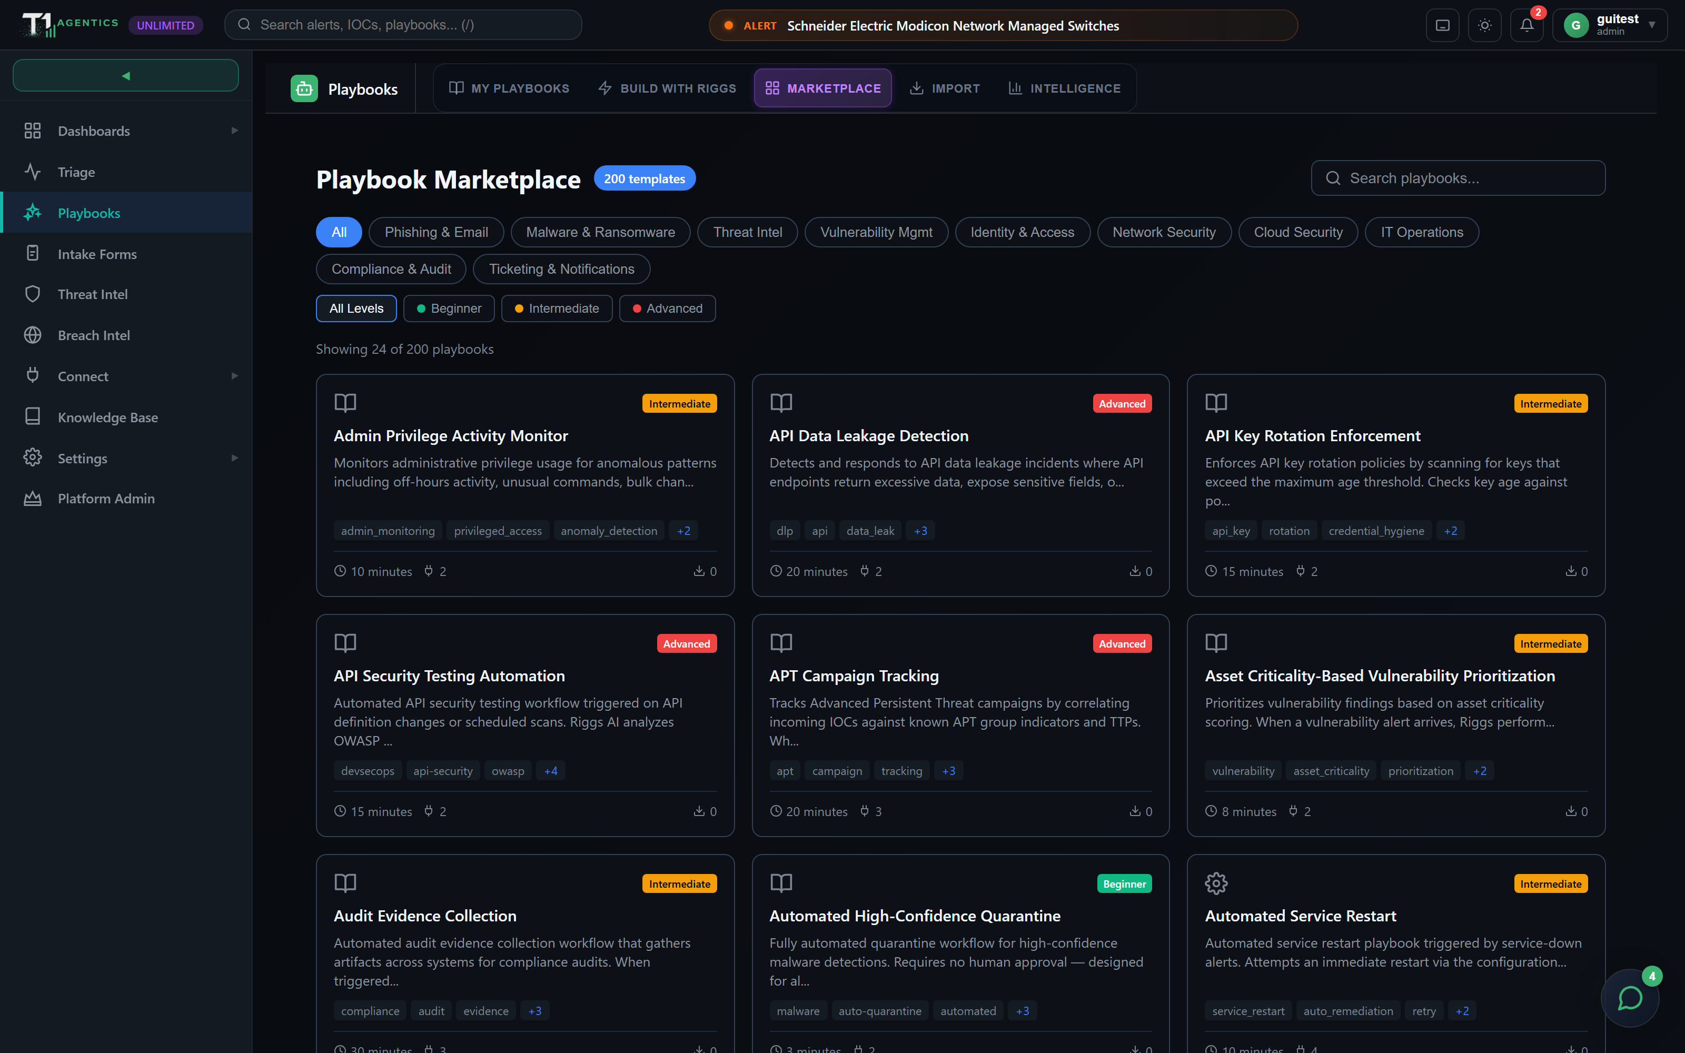This screenshot has height=1053, width=1685.
Task: Click book icon on Admin Privilege Activity Monitor card
Action: coord(345,403)
